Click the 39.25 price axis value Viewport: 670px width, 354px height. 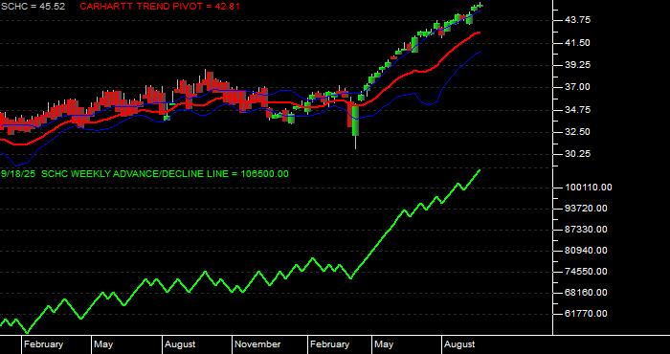pyautogui.click(x=577, y=65)
